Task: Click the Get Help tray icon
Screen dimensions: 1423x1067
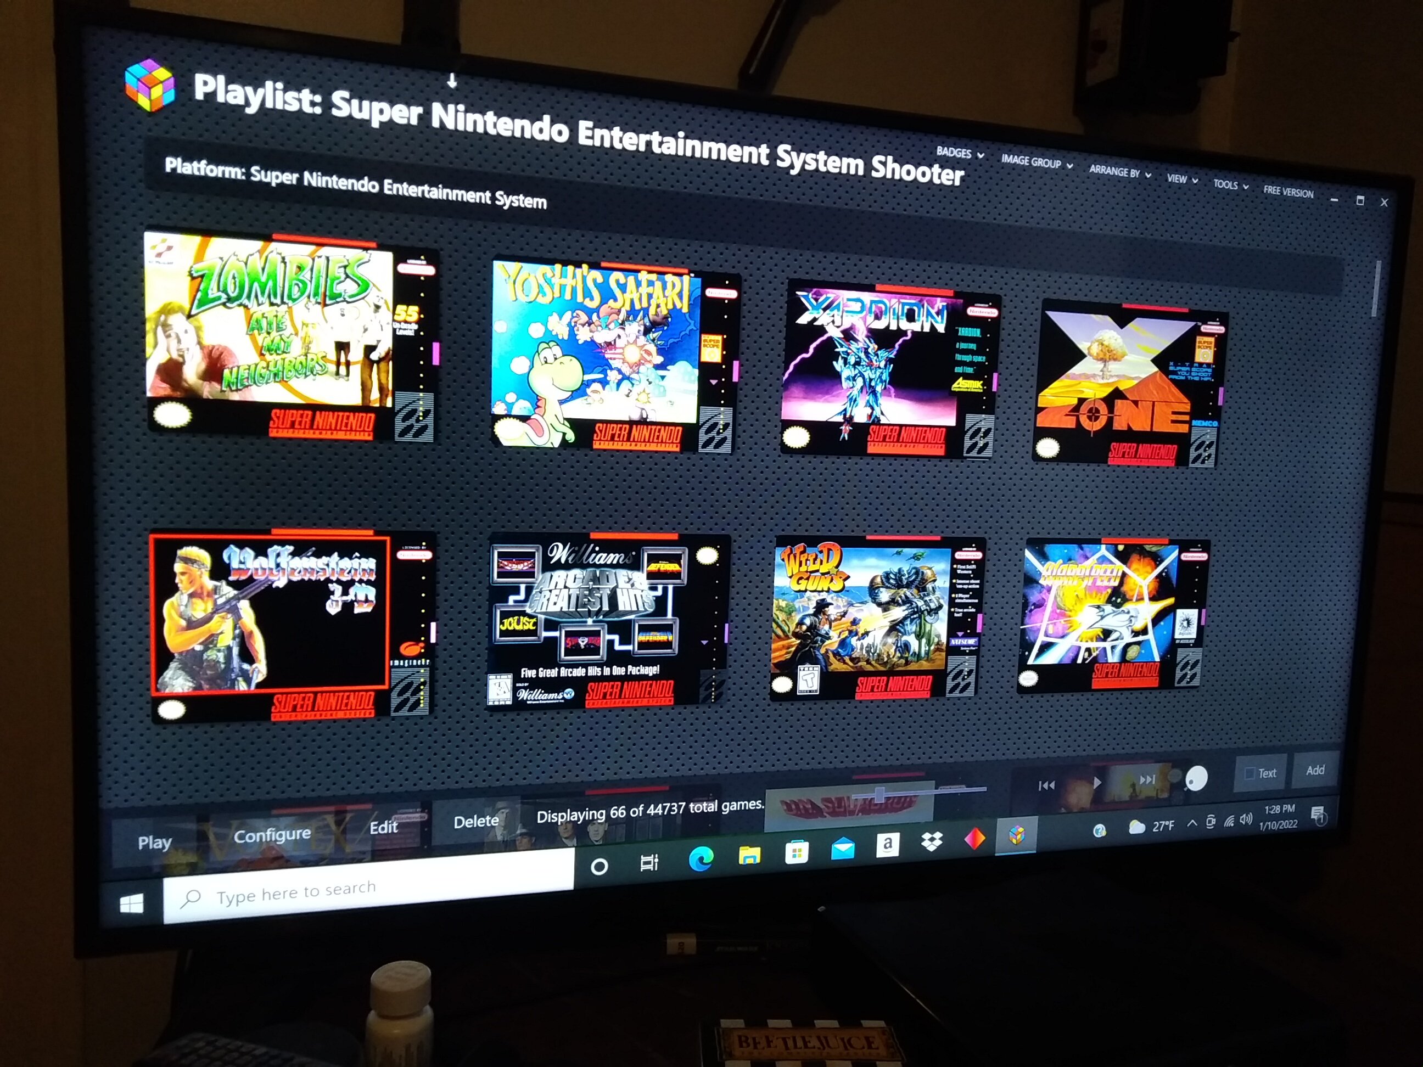Action: pos(1100,830)
